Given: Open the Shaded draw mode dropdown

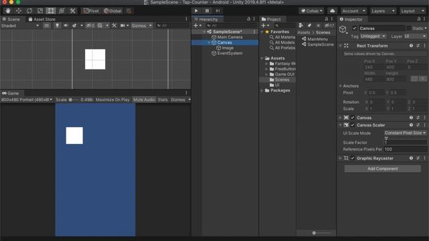Looking at the screenshot, I should tap(19, 25).
